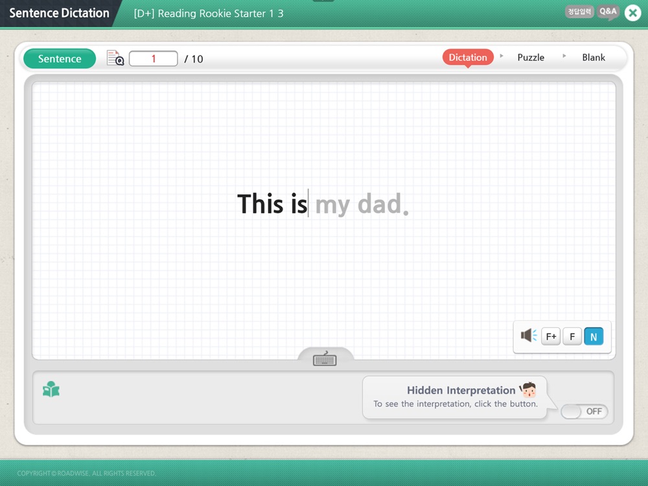Click the open book interpretation icon
648x486 pixels.
pos(51,389)
